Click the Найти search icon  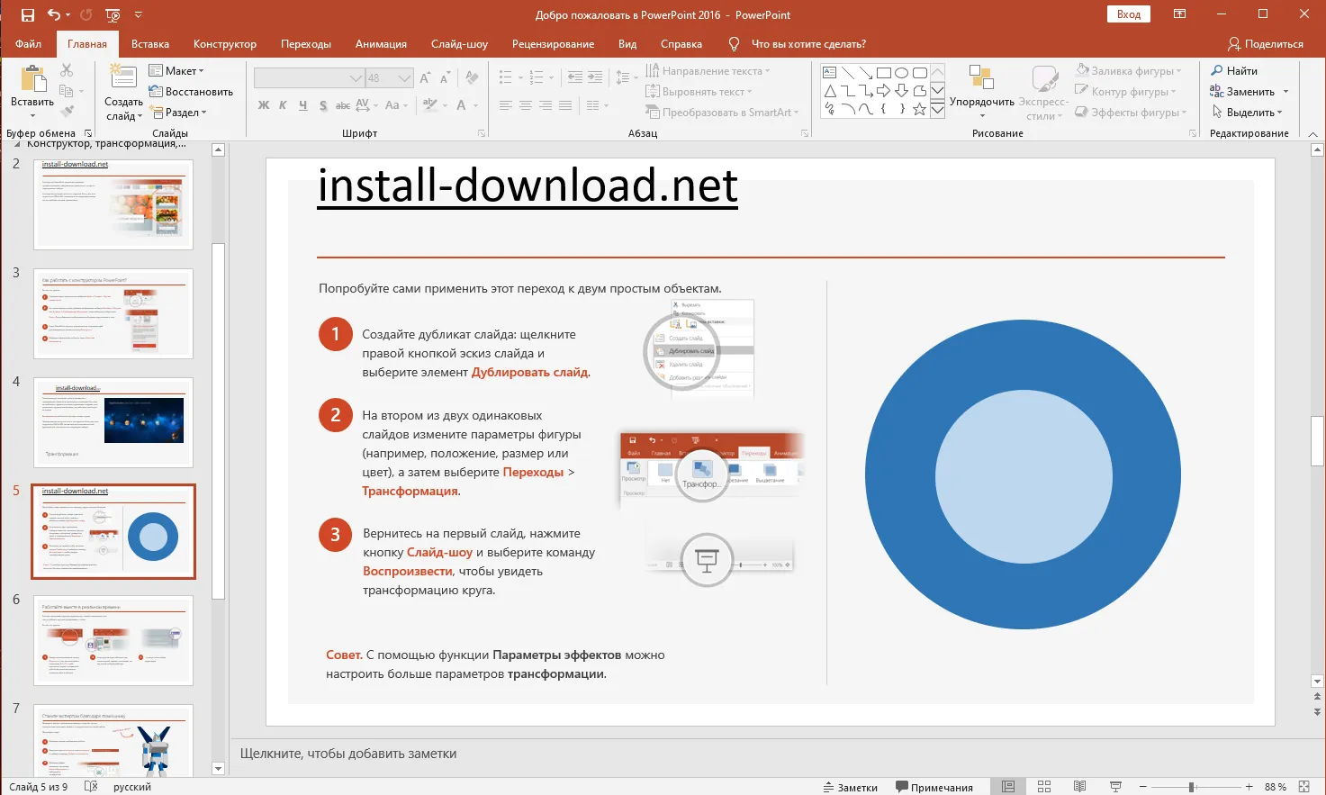[1217, 70]
